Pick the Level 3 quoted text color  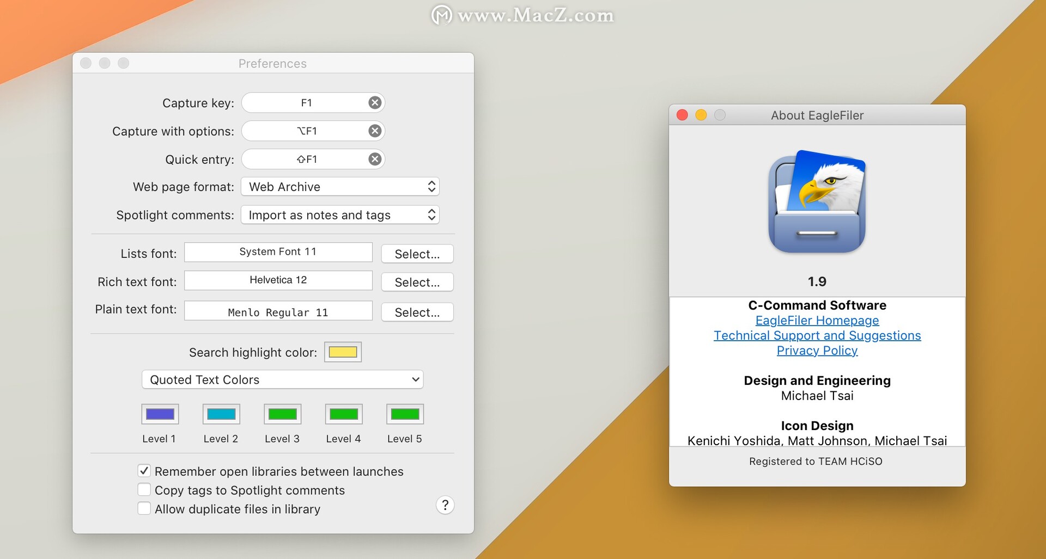282,414
